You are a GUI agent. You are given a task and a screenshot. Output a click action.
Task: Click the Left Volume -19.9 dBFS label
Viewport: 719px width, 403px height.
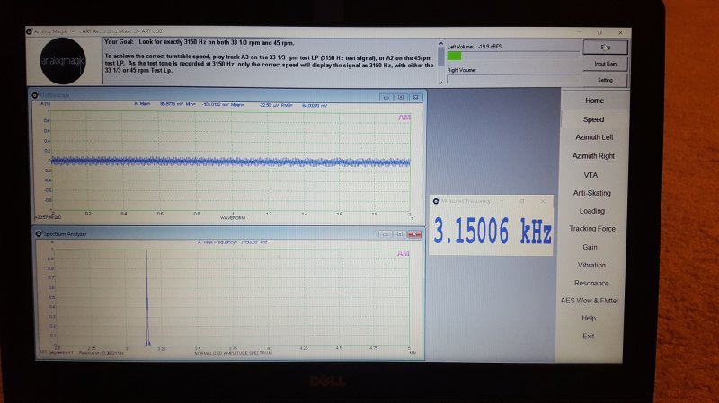(x=475, y=47)
